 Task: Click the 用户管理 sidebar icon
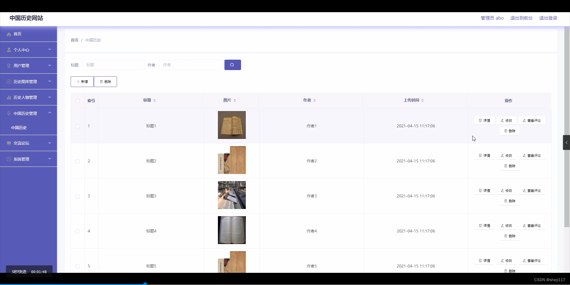click(x=9, y=66)
